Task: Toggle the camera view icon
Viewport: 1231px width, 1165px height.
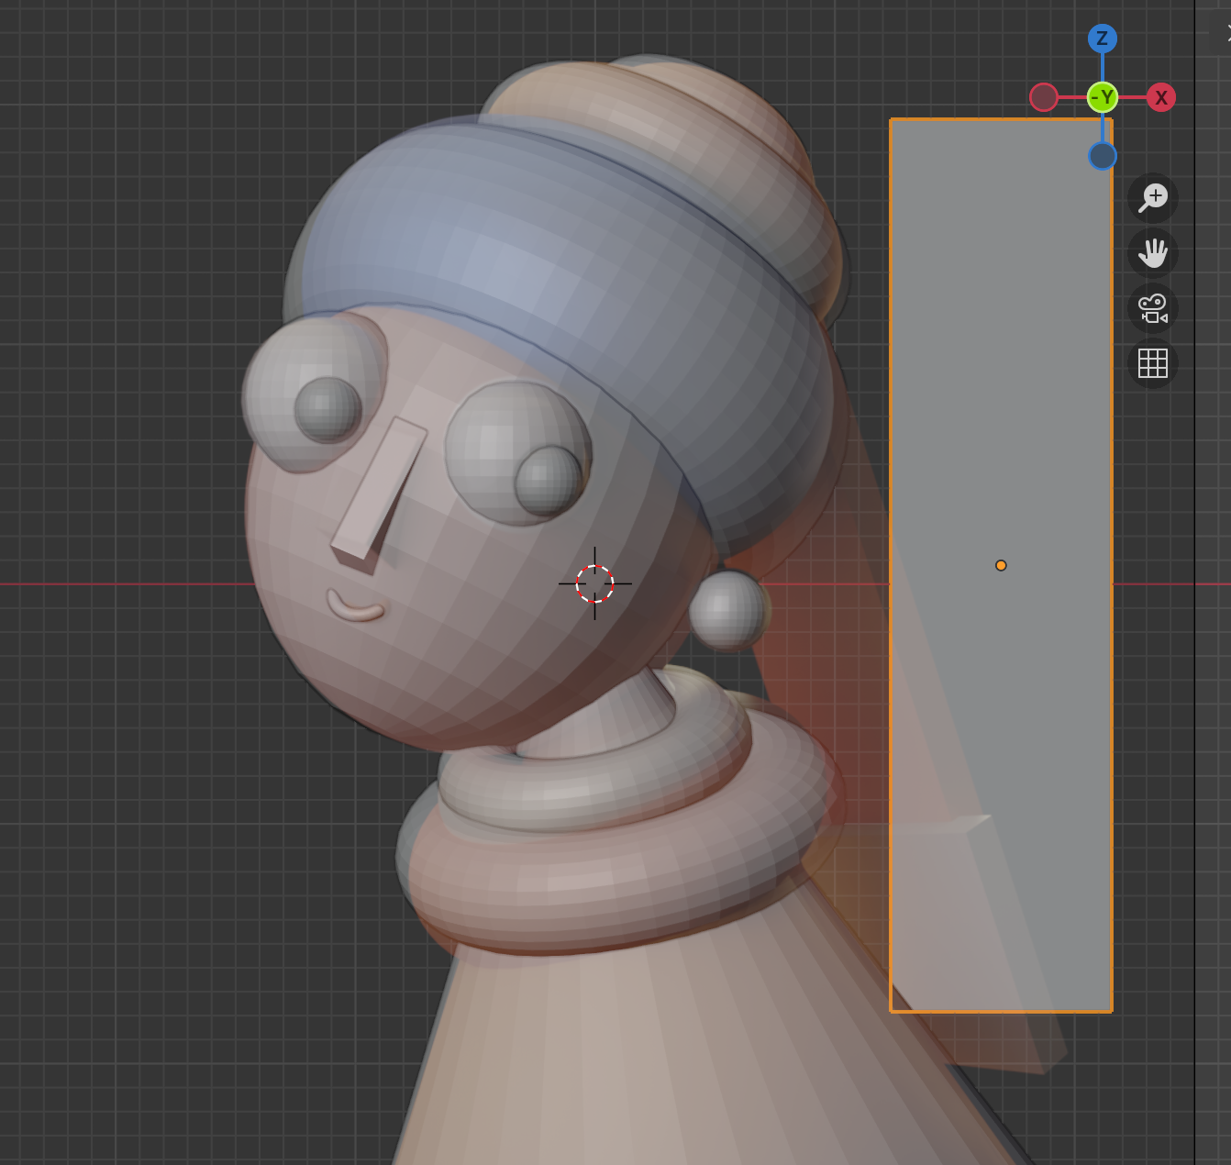Action: (x=1153, y=308)
